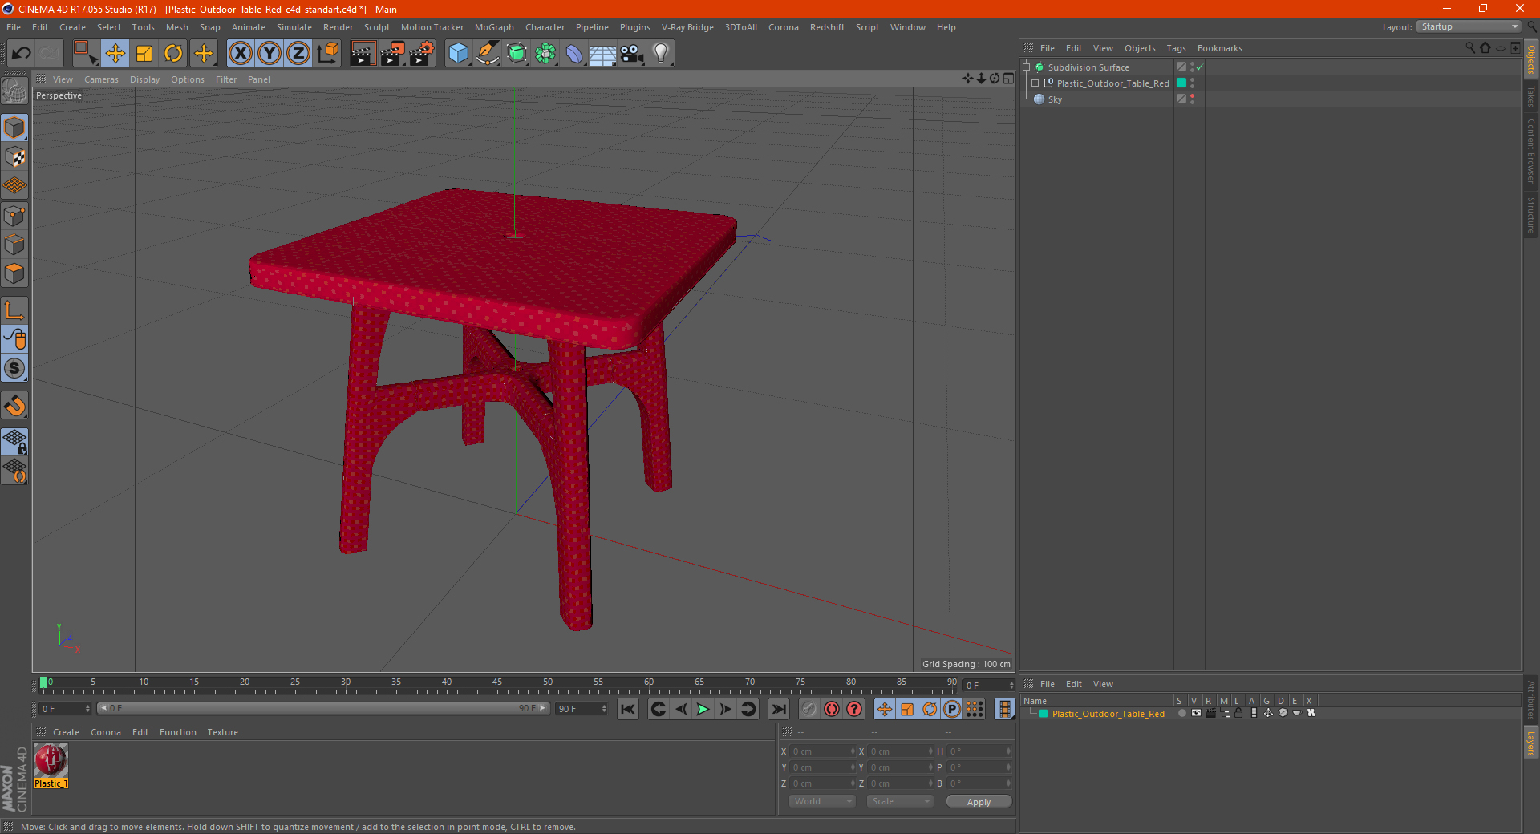
Task: Switch to Model mode
Action: click(x=14, y=128)
